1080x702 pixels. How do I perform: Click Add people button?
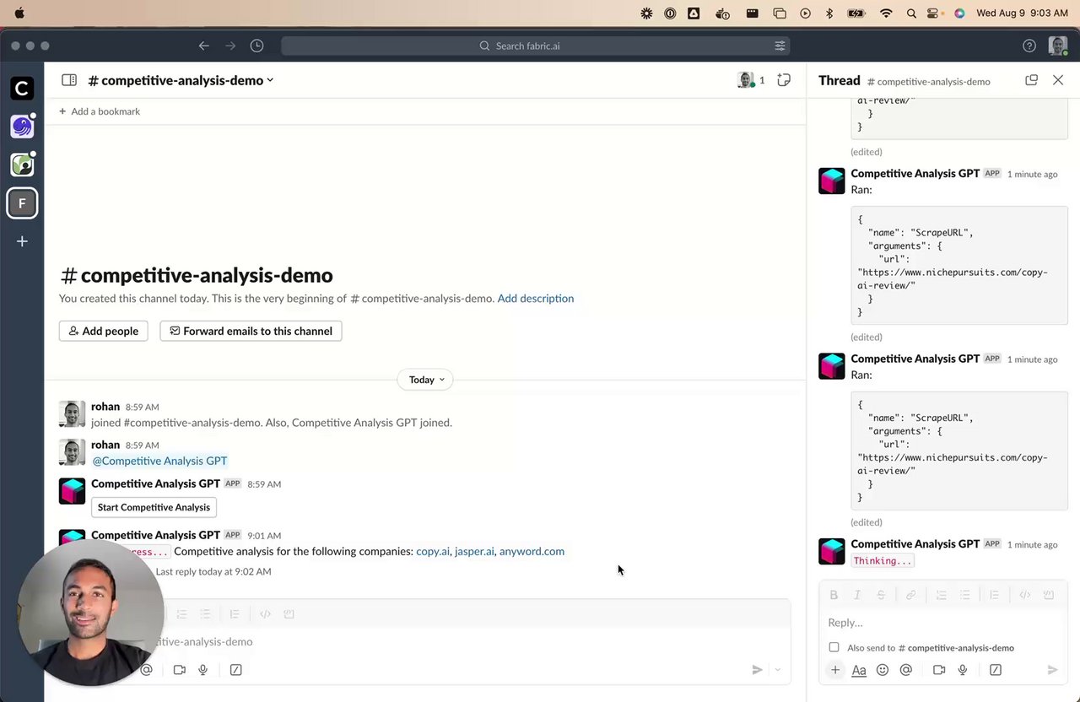coord(104,331)
